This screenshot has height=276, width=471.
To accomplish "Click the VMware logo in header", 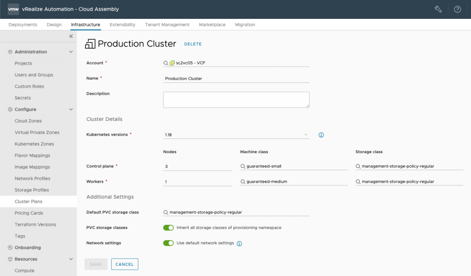I will (13, 9).
